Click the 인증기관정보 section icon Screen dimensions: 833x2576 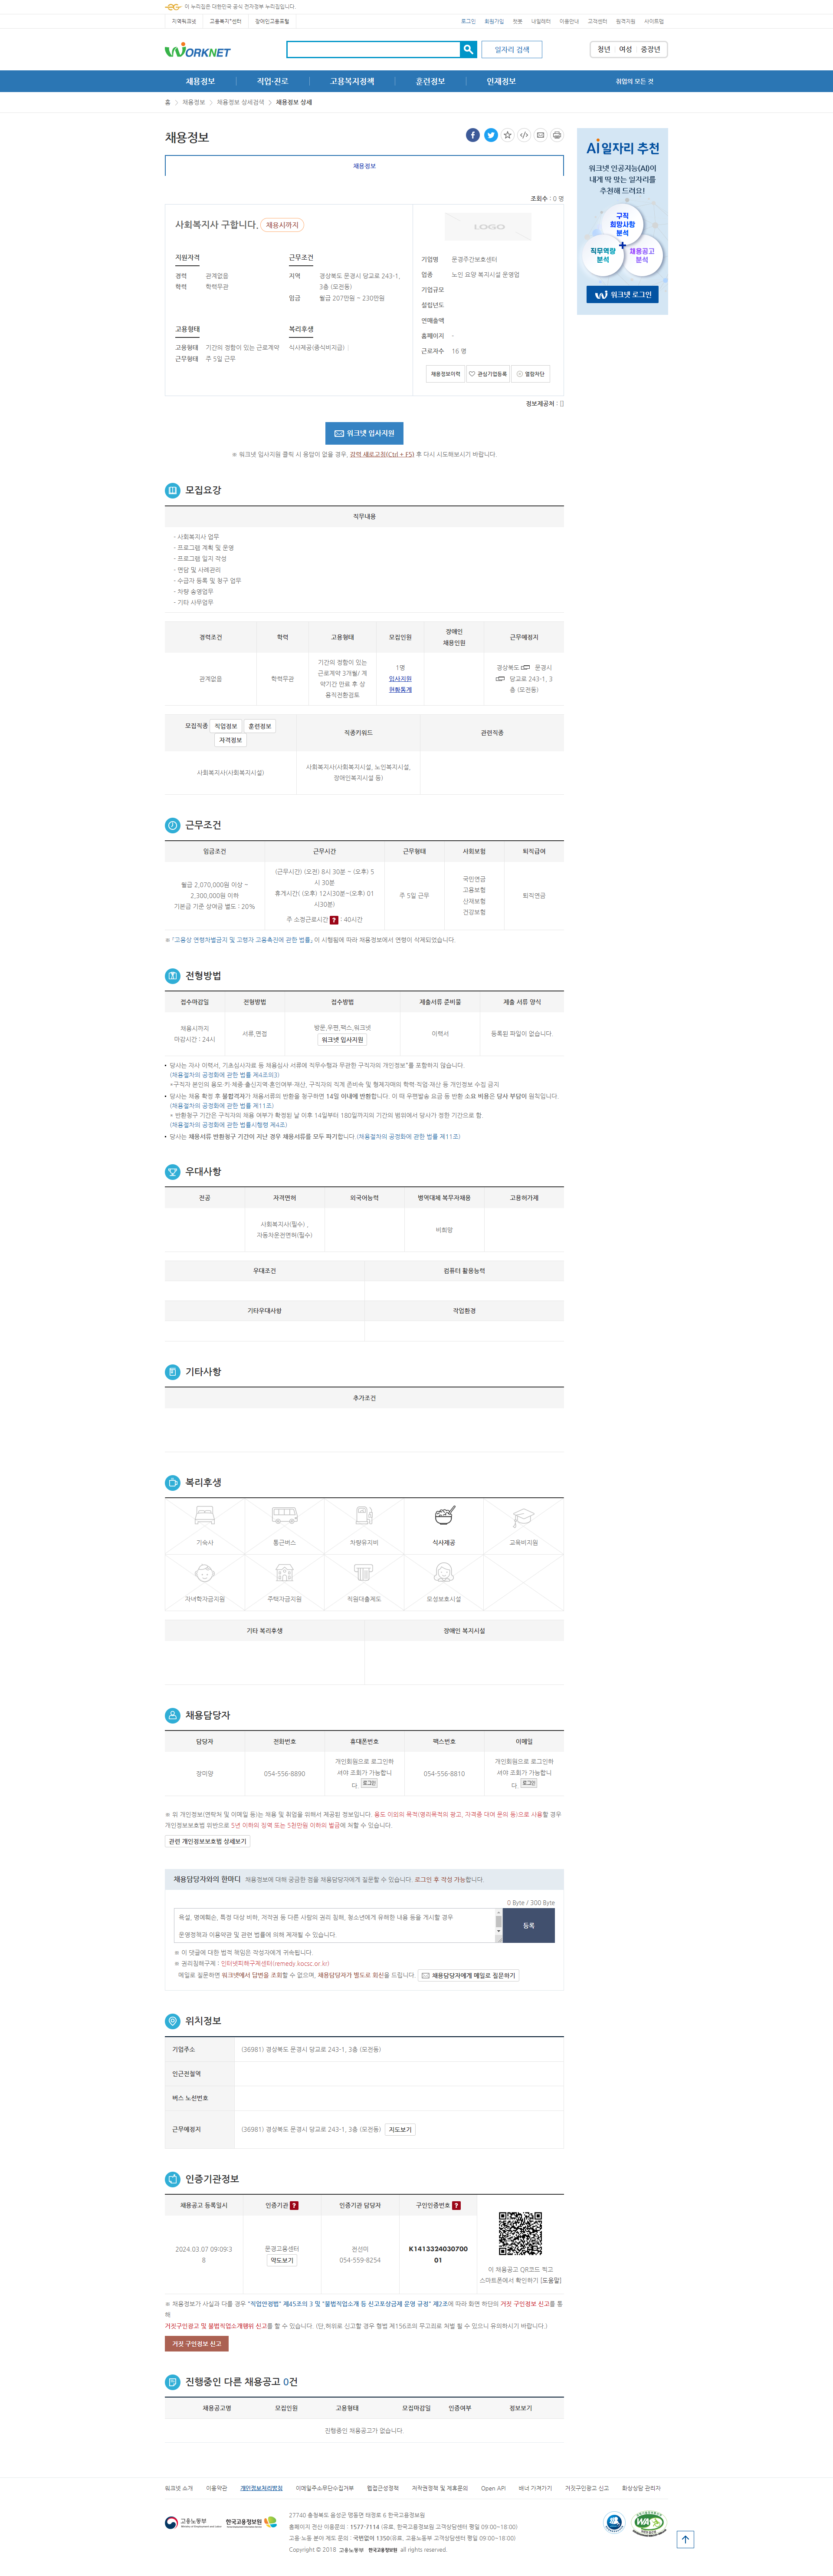(172, 2179)
